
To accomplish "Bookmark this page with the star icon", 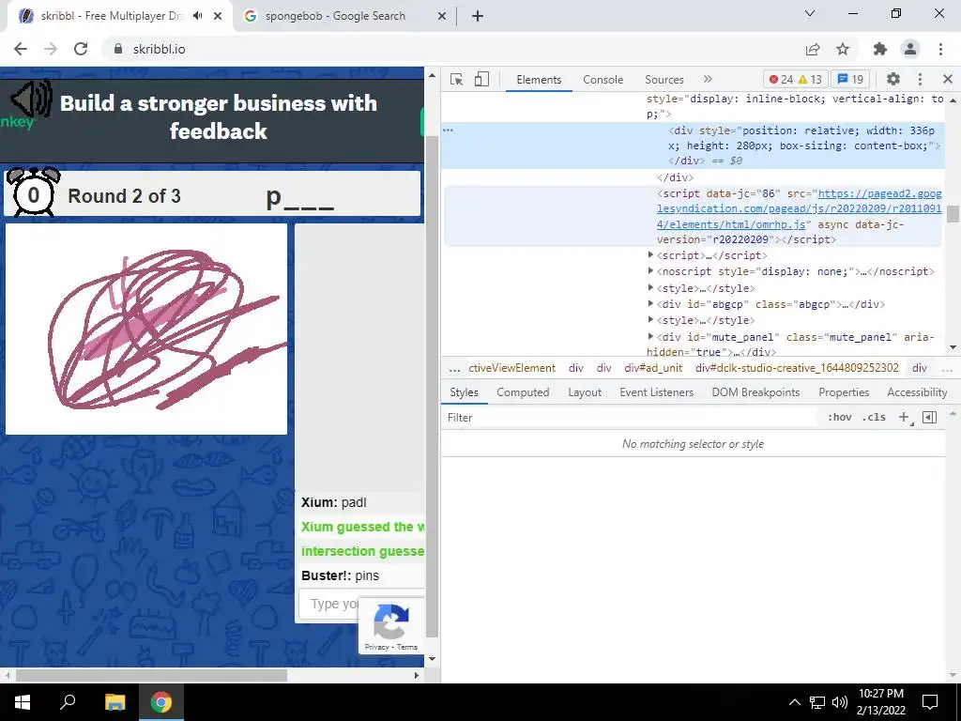I will tap(843, 49).
